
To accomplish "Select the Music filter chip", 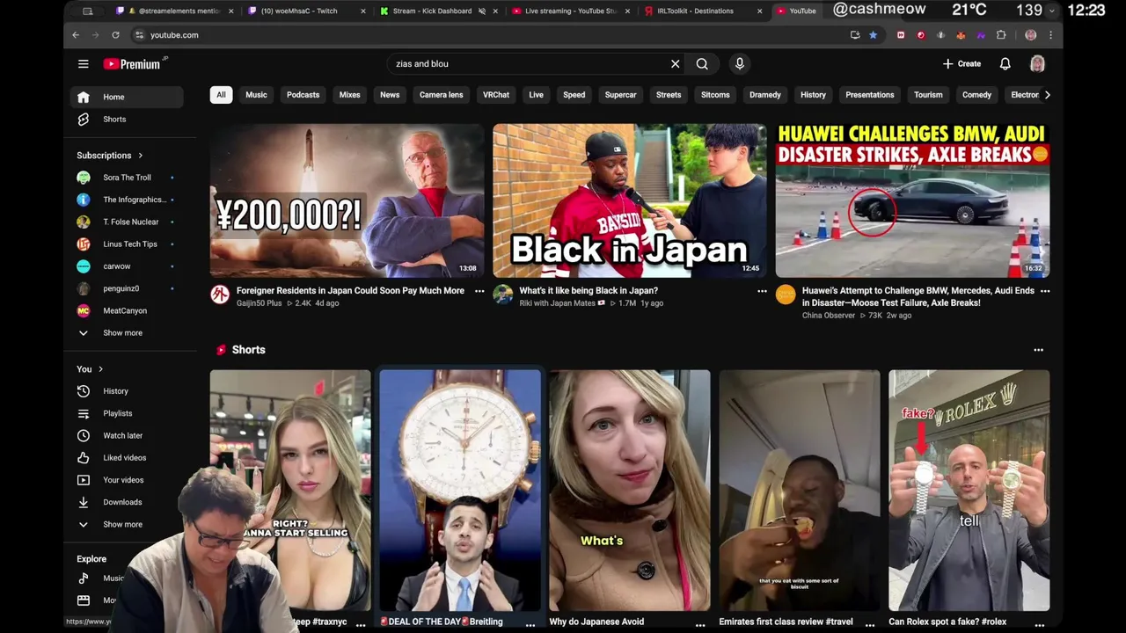I will [x=256, y=95].
